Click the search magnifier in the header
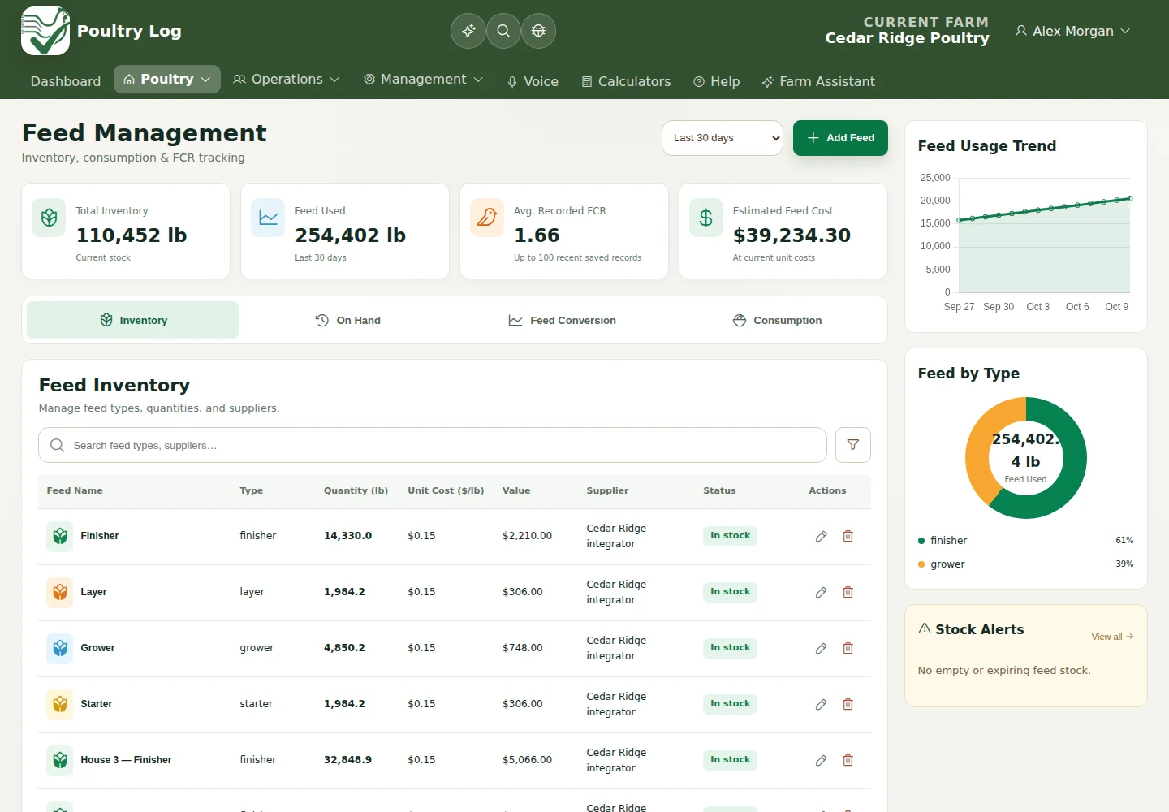This screenshot has width=1169, height=812. (x=503, y=31)
